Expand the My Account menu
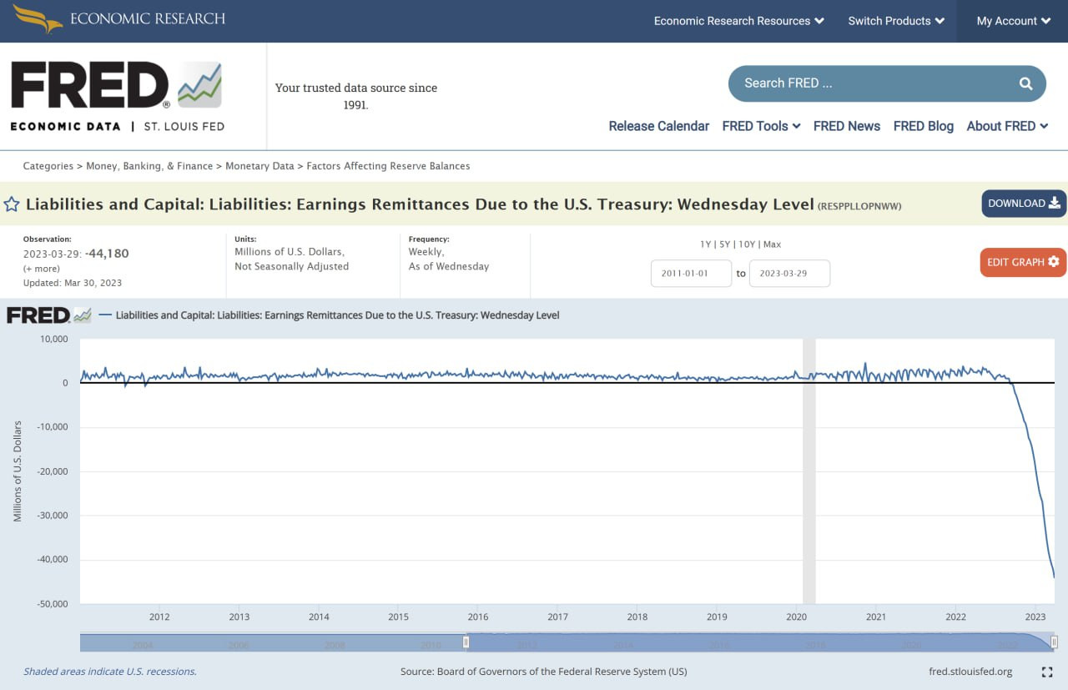Viewport: 1068px width, 690px height. coord(1013,21)
